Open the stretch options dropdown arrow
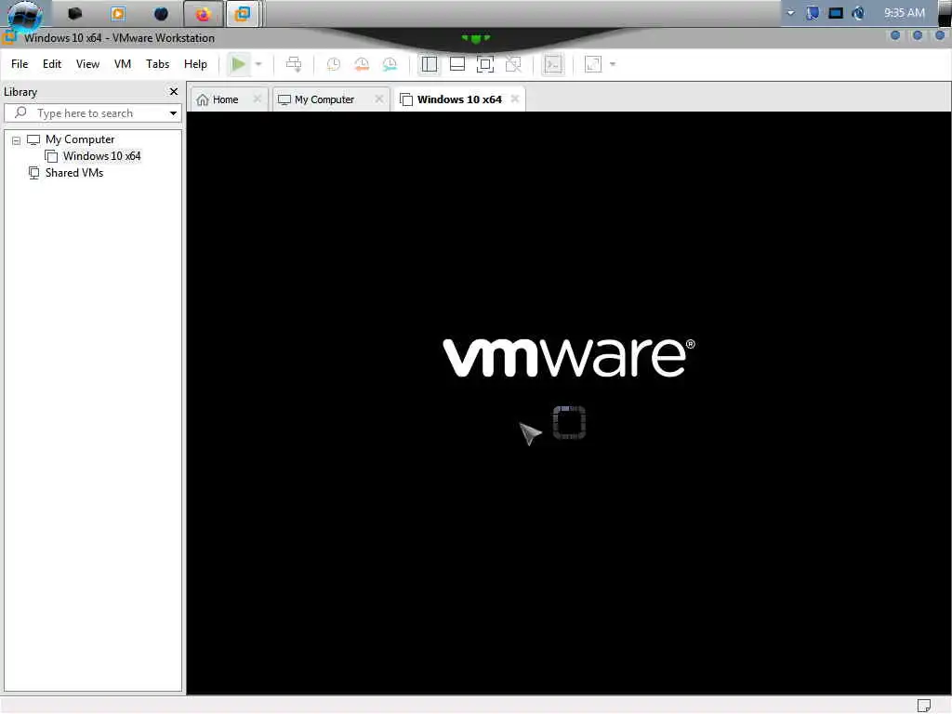The width and height of the screenshot is (952, 714). coord(613,64)
